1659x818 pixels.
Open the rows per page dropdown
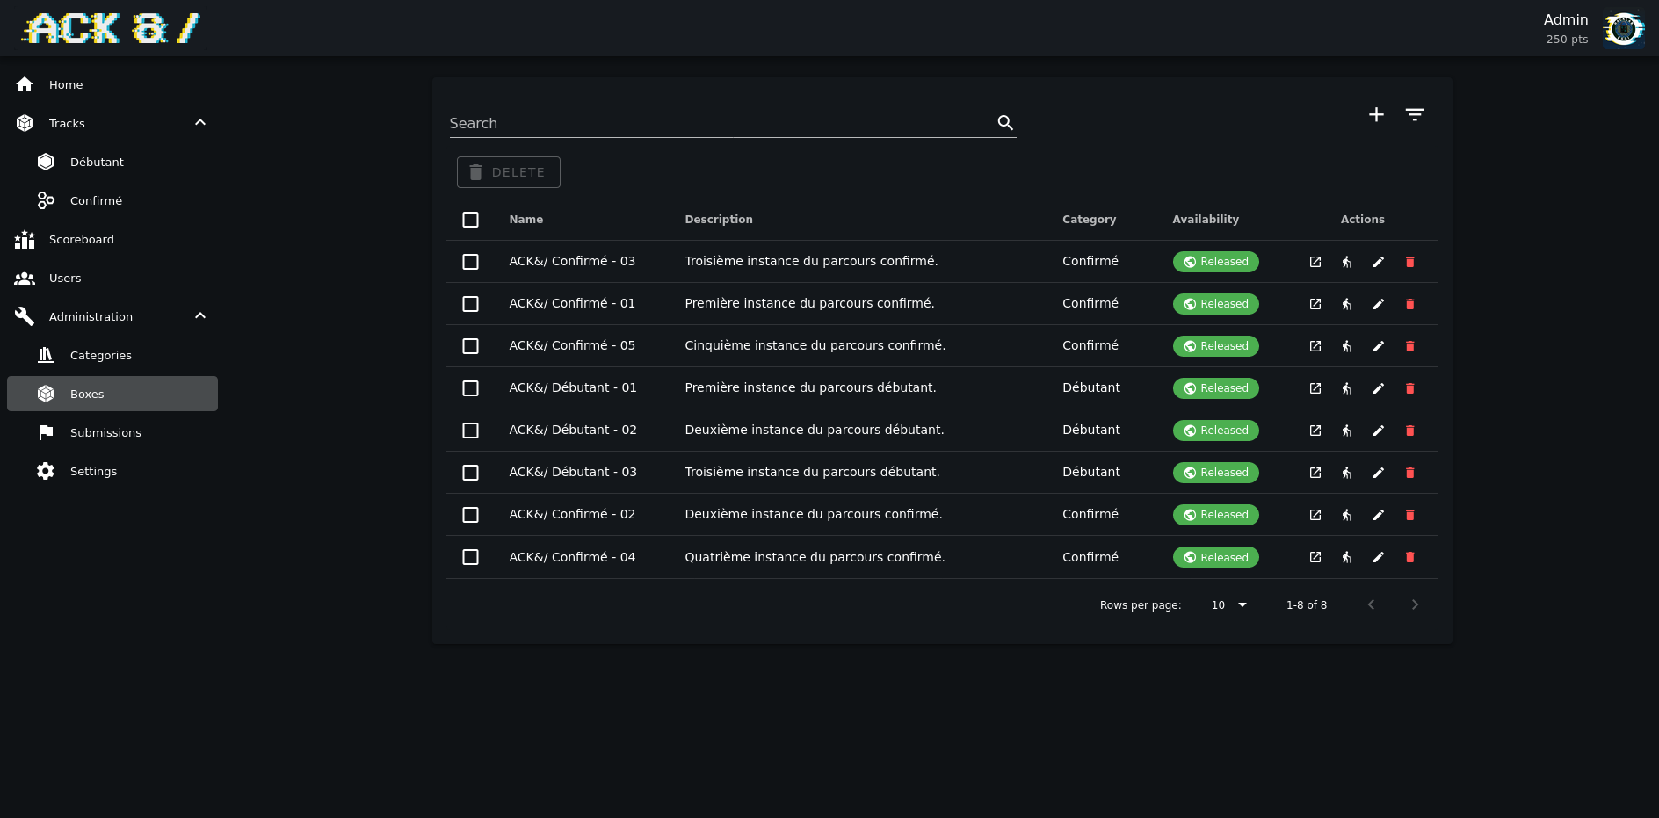1231,605
